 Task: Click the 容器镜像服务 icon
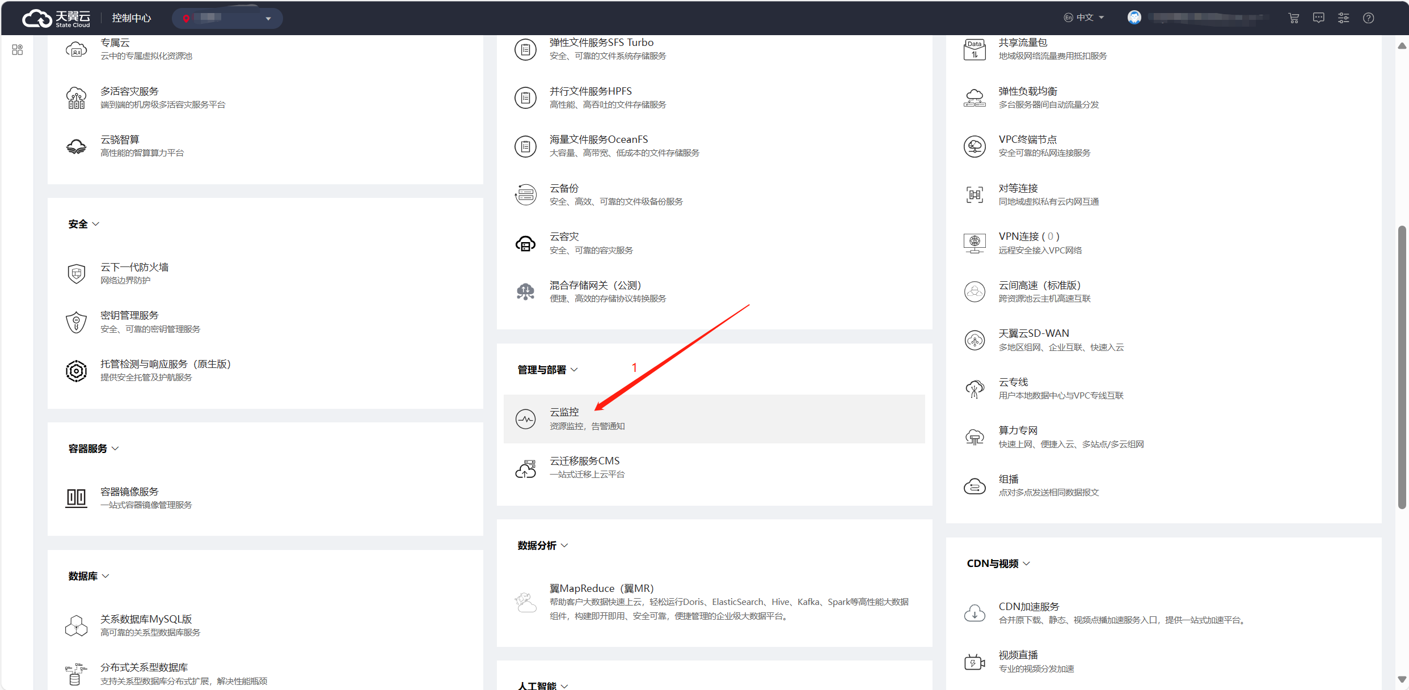[x=77, y=498]
